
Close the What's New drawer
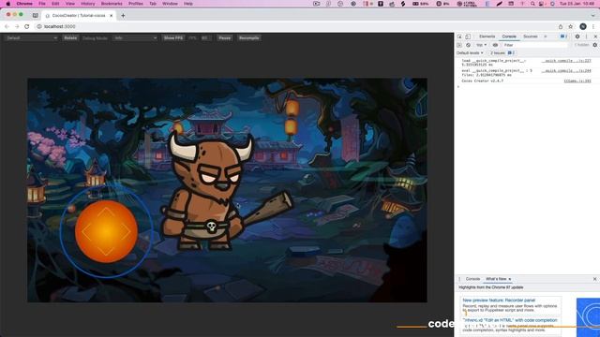pyautogui.click(x=594, y=279)
